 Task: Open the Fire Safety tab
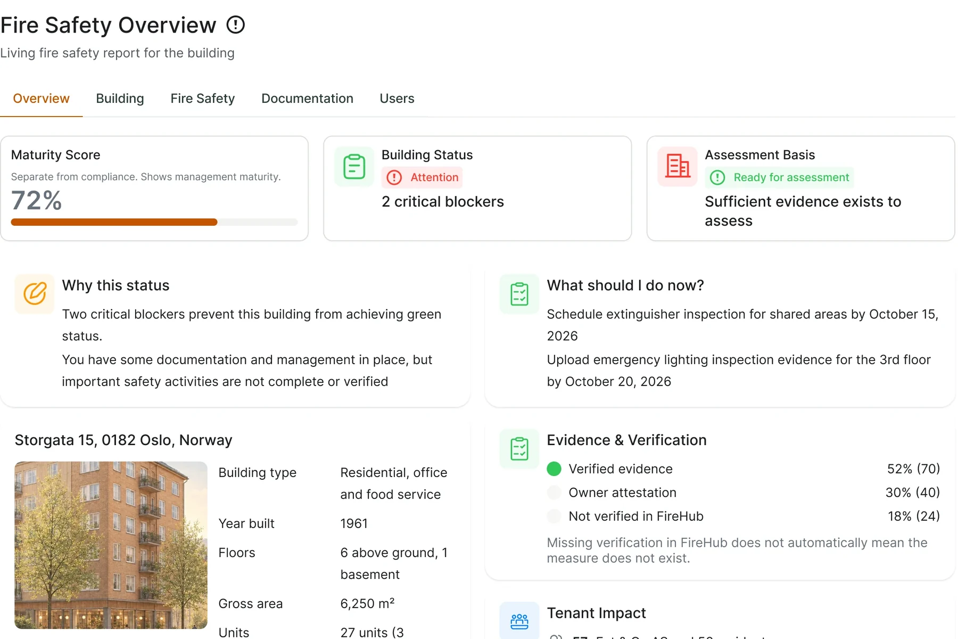(x=202, y=99)
